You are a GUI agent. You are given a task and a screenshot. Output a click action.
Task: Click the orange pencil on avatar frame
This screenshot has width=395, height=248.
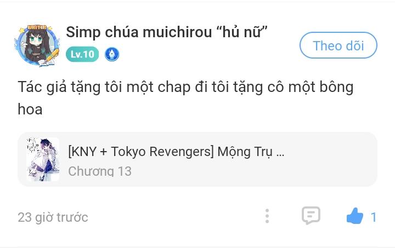[53, 55]
